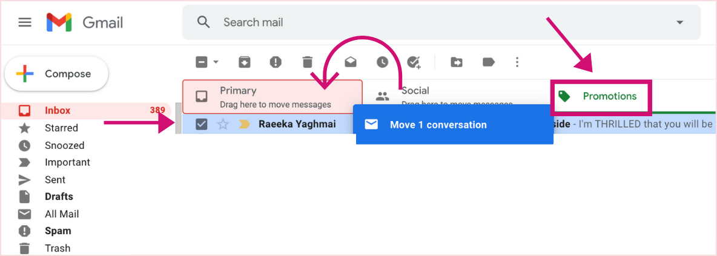Viewport: 717px width, 256px height.
Task: Click the Inbox unread count 389
Action: point(157,110)
